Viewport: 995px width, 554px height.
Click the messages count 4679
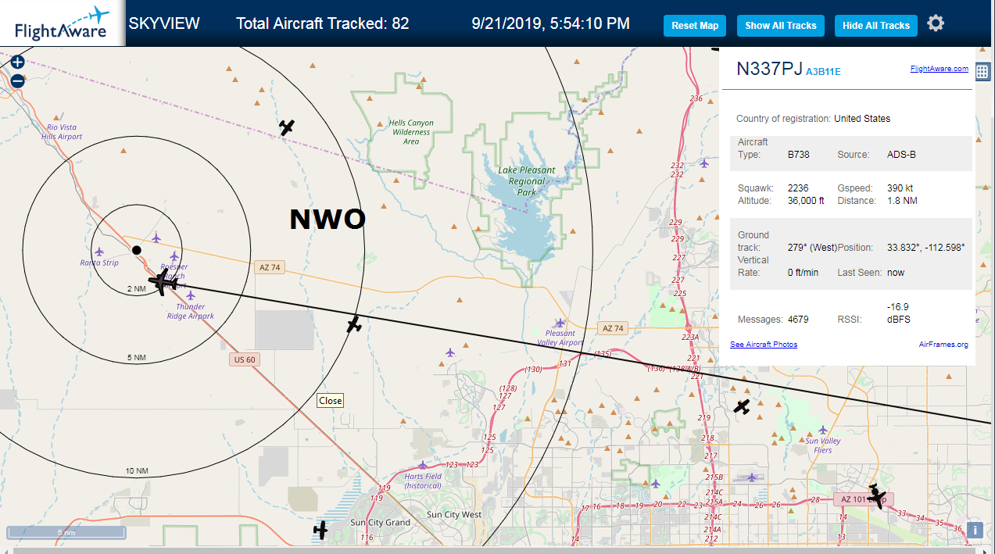coord(797,320)
